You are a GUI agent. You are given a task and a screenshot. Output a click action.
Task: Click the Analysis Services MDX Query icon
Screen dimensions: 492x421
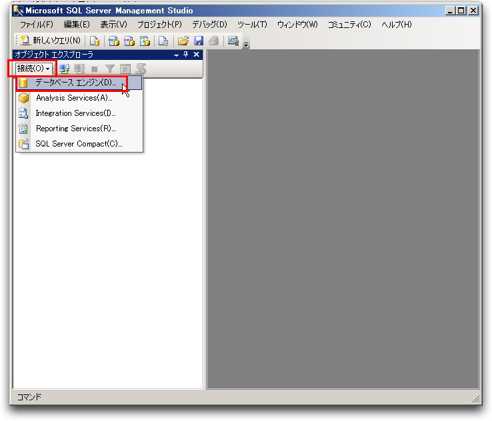coord(114,41)
